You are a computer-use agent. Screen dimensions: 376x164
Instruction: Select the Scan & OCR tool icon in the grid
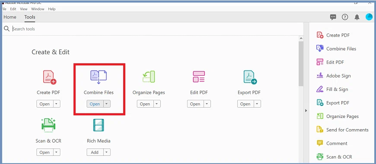pyautogui.click(x=48, y=125)
